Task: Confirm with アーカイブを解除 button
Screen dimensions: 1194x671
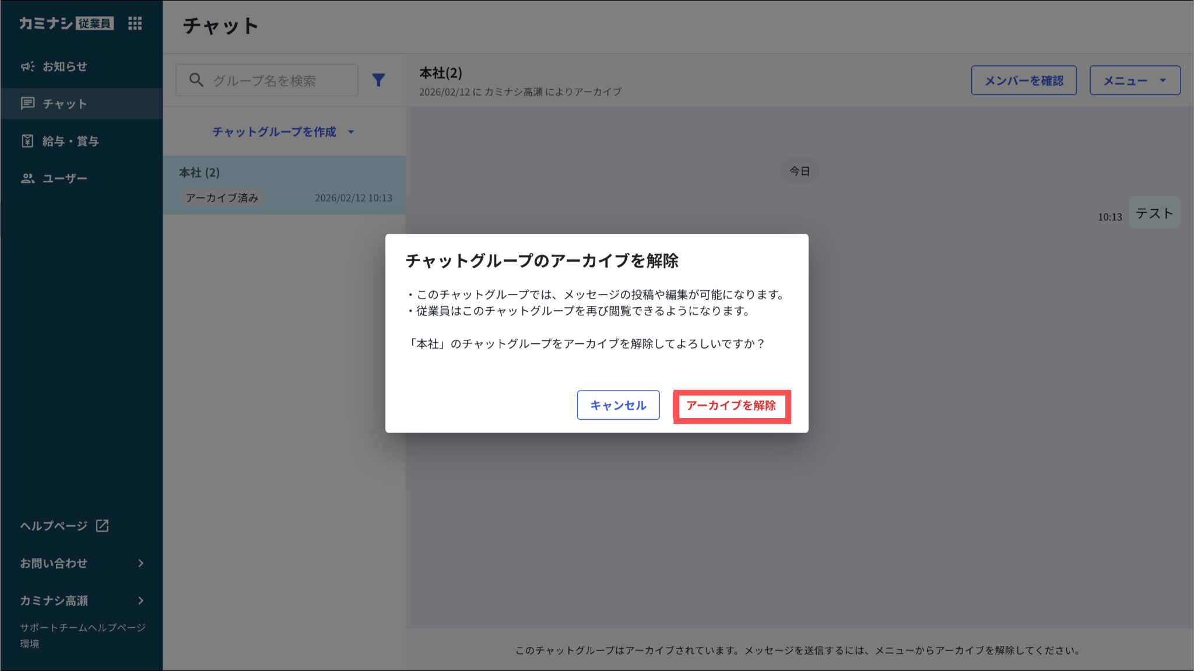Action: pyautogui.click(x=731, y=406)
